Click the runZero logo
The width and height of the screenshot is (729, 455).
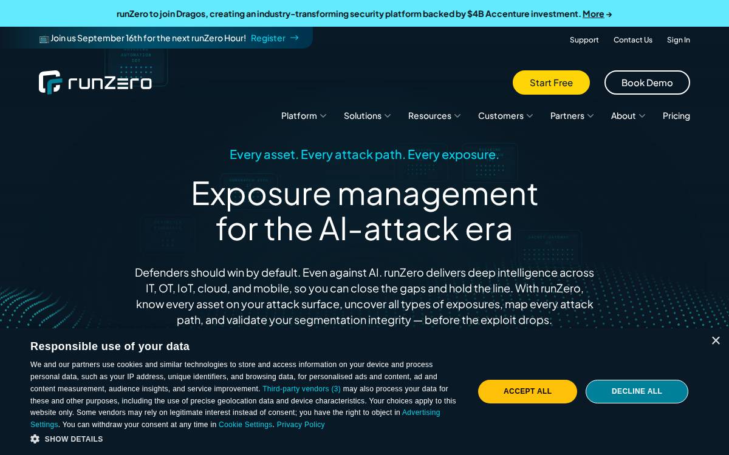[x=95, y=83]
